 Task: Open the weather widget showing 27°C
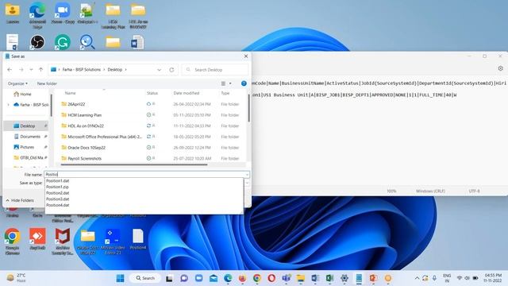[x=16, y=278]
